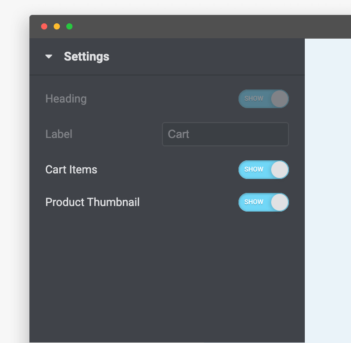The height and width of the screenshot is (343, 351).
Task: Click the Settings section title
Action: (x=86, y=57)
